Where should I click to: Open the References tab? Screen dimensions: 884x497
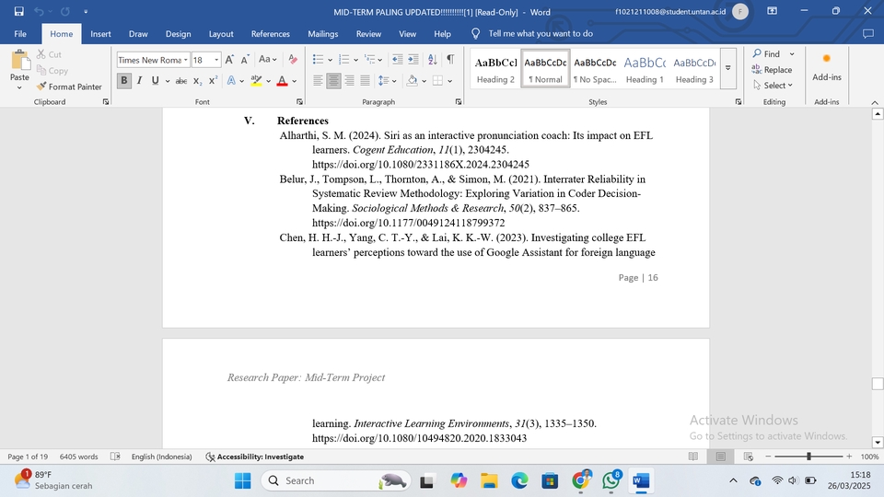(270, 34)
